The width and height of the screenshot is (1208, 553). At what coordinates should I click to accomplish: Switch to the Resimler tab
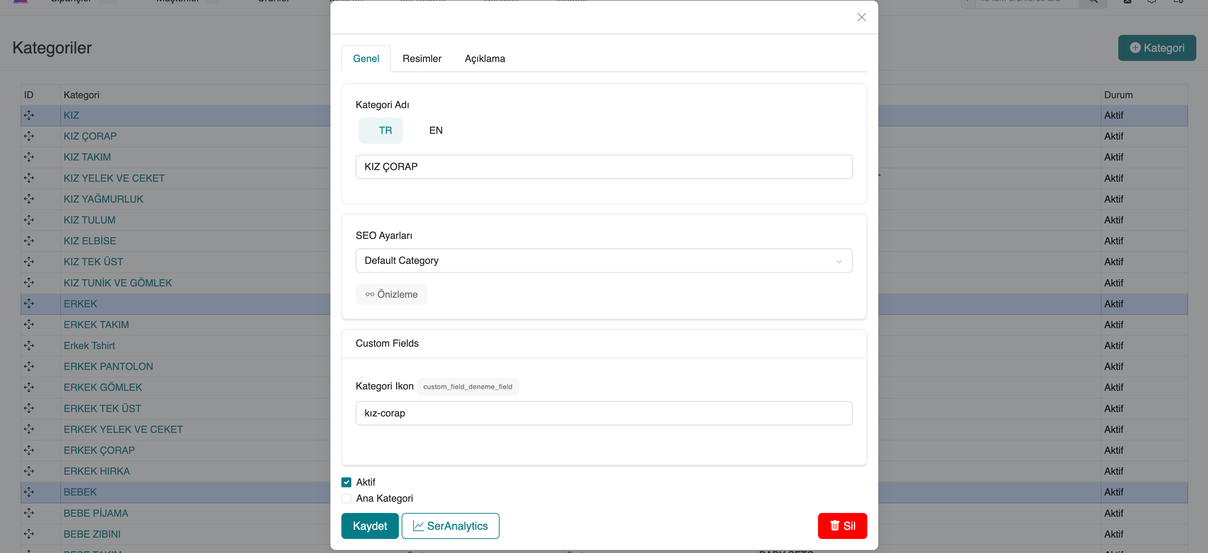421,59
